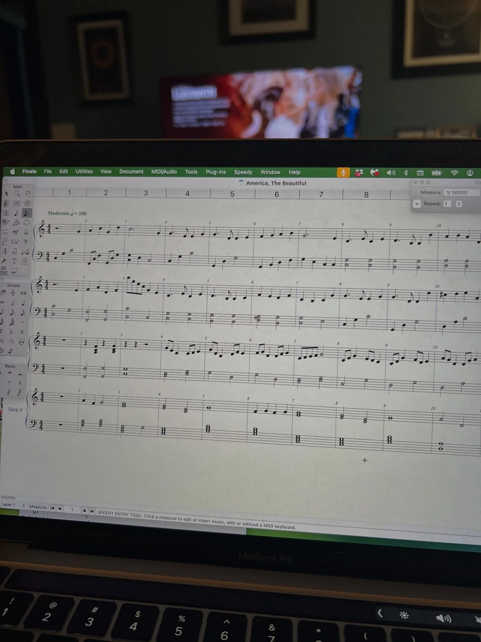The image size is (481, 642).
Task: Choose grace note in Simple palette
Action: [11, 350]
